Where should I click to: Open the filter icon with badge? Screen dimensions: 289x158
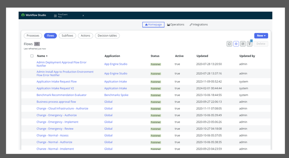click(250, 44)
